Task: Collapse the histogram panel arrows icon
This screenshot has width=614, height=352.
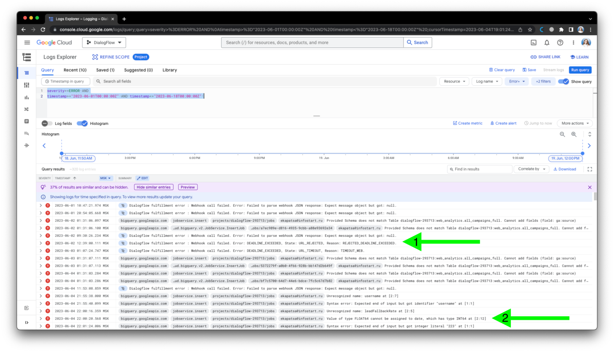Action: point(589,134)
